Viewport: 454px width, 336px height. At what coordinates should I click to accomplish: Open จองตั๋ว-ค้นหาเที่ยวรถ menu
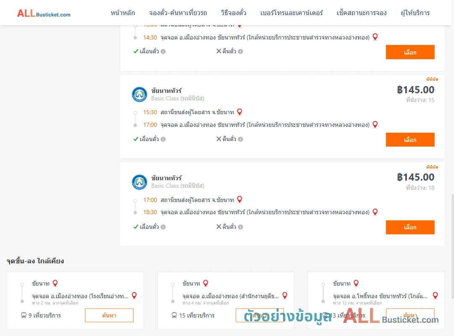click(178, 13)
